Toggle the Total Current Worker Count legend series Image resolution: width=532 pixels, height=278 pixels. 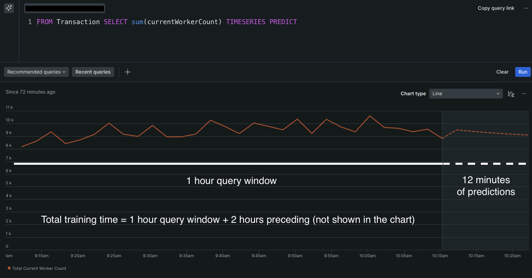coord(39,268)
